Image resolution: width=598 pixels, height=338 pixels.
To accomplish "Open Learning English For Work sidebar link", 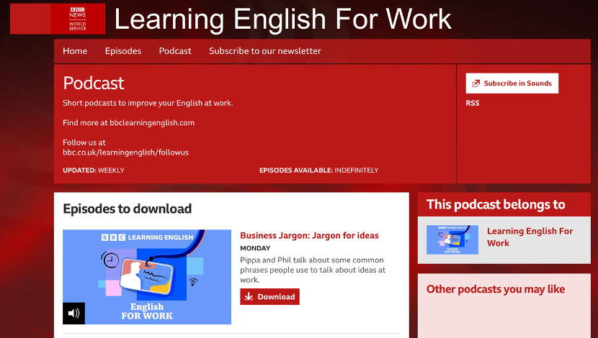I will coord(530,237).
